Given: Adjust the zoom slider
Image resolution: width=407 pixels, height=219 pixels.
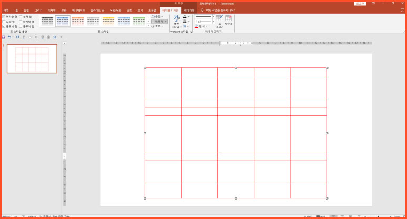Looking at the screenshot, I should tap(378, 216).
